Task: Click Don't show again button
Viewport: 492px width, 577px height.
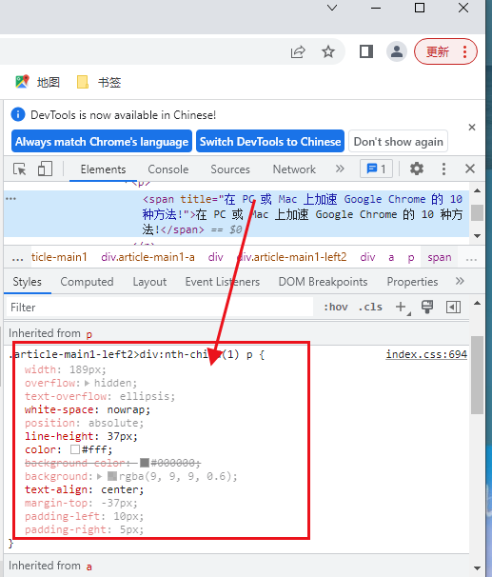Action: pyautogui.click(x=398, y=141)
